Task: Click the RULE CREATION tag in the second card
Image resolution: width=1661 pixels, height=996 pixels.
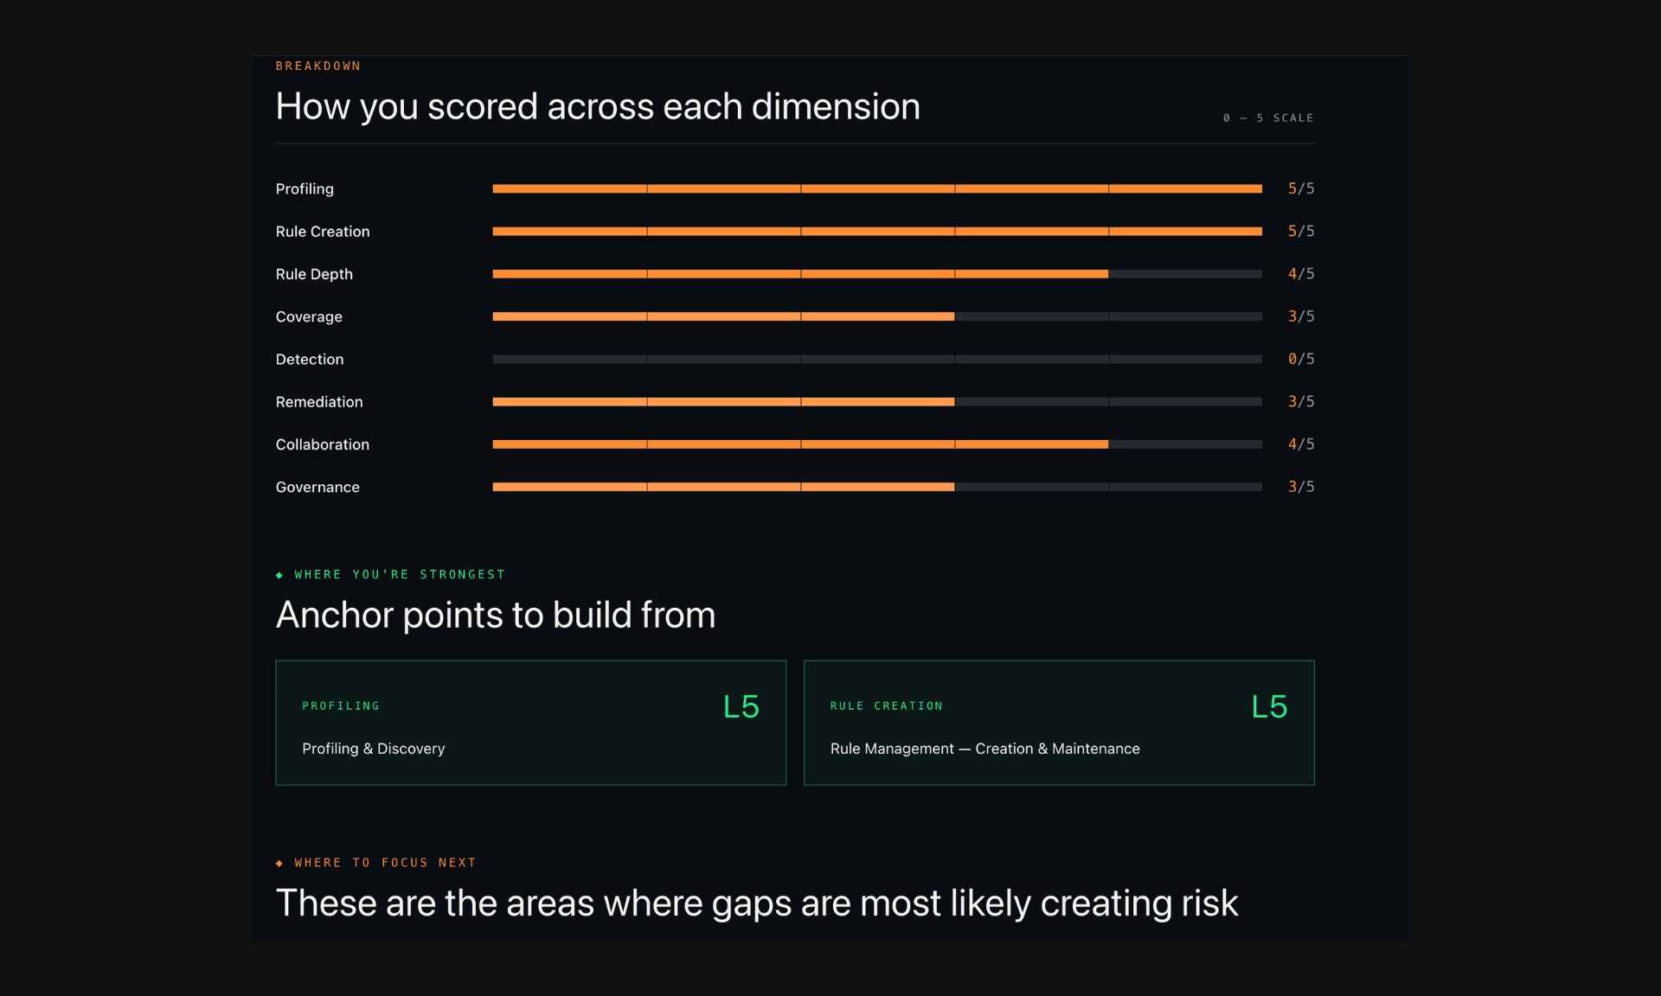Action: pyautogui.click(x=887, y=706)
